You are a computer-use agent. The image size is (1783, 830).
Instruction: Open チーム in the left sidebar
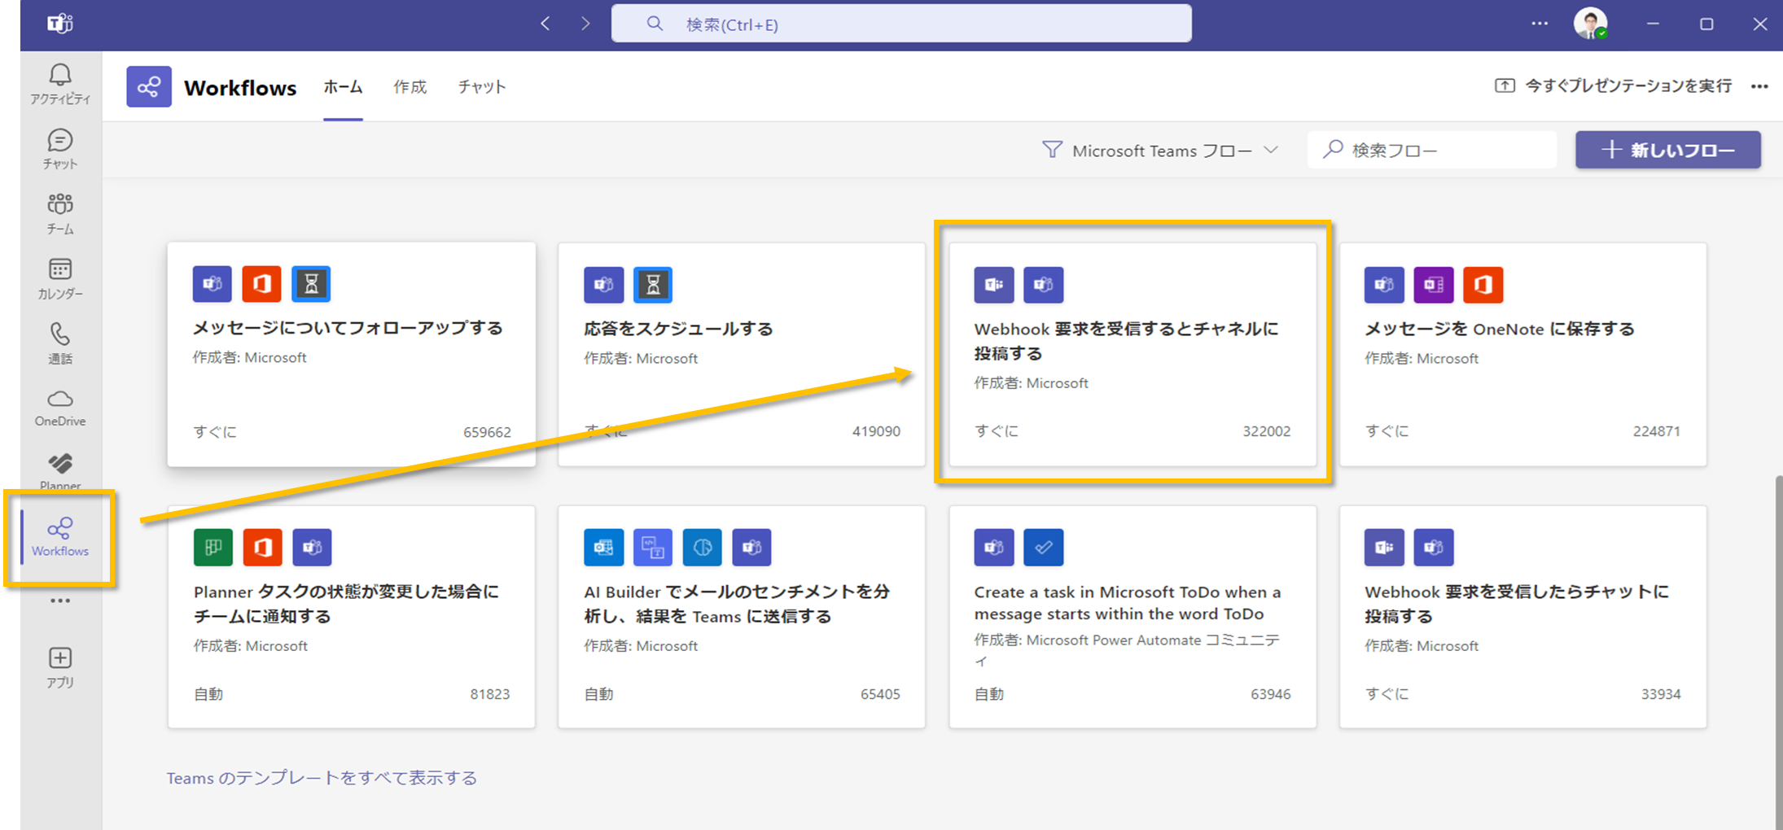point(60,214)
